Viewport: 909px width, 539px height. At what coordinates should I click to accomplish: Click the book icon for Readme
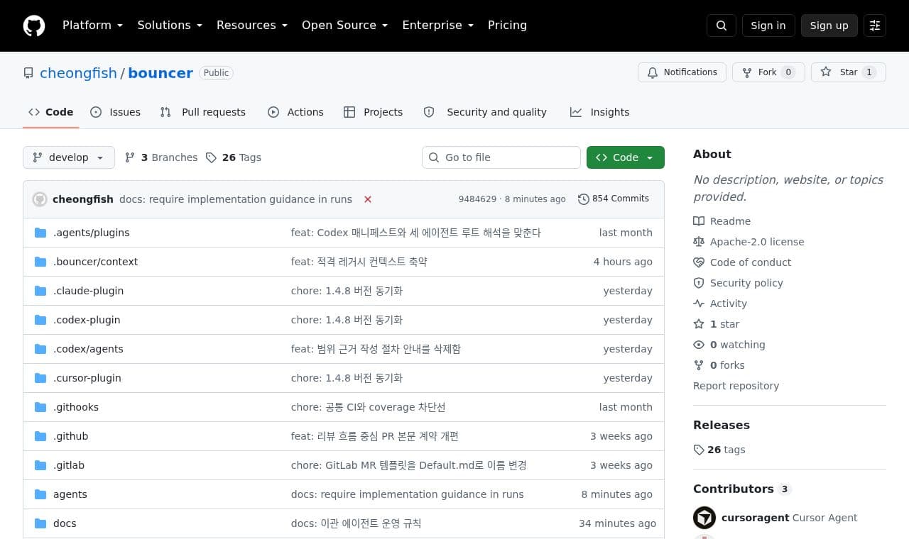coord(699,221)
